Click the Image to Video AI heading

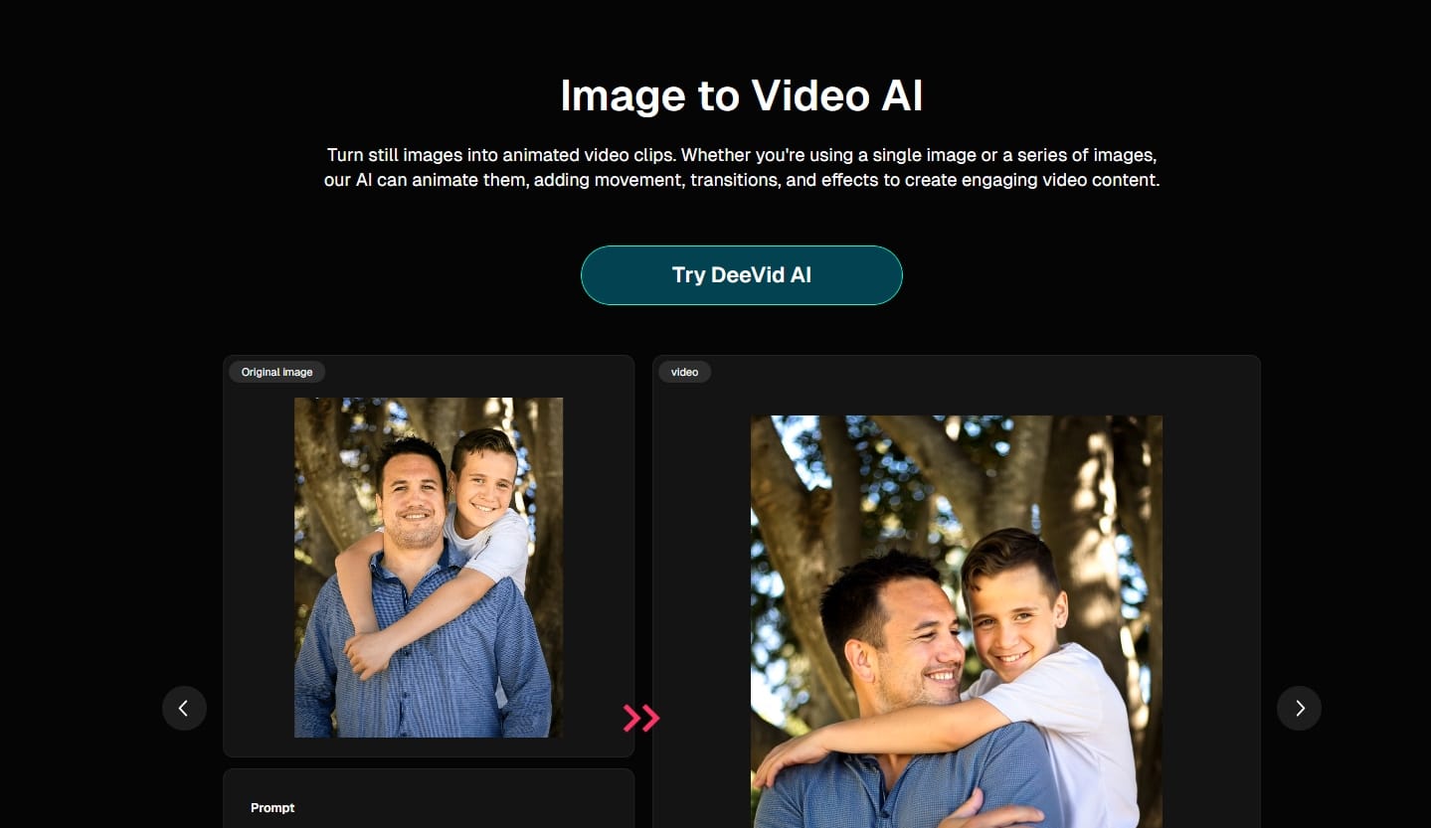pos(741,96)
